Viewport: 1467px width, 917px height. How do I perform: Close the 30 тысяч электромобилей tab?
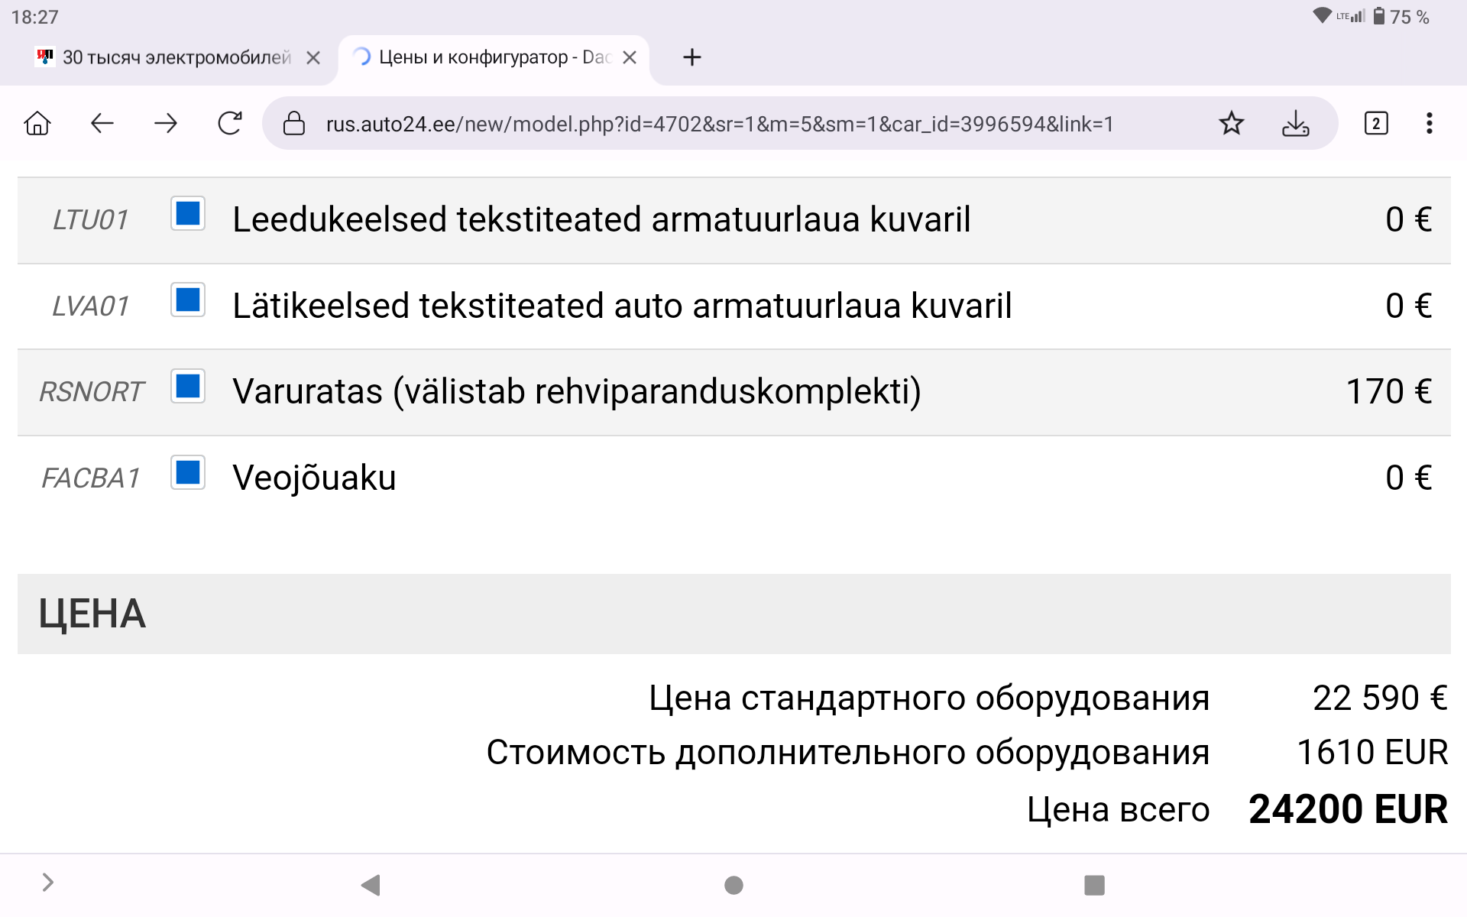(313, 57)
